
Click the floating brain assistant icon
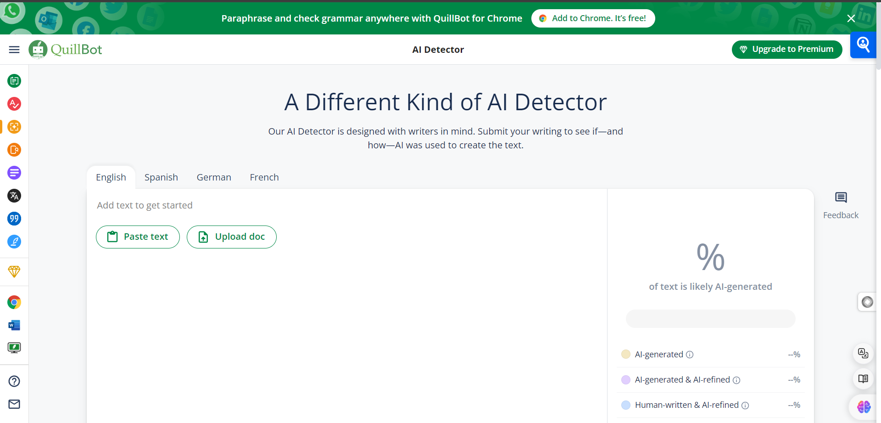[x=864, y=406]
